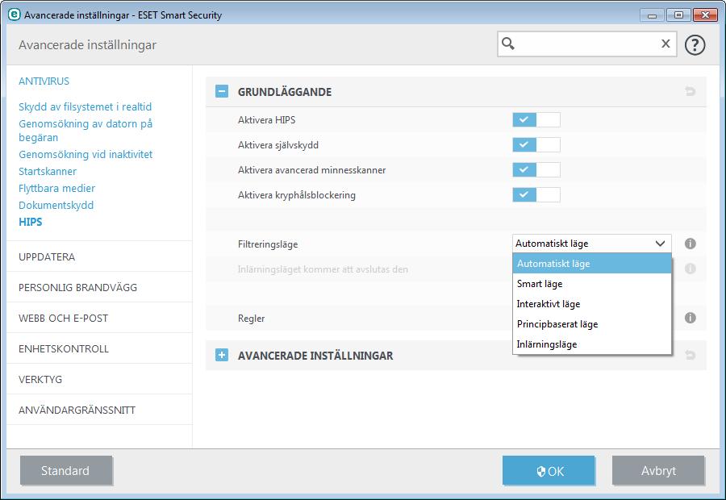Open help with the question mark icon
This screenshot has width=726, height=500.
point(695,45)
